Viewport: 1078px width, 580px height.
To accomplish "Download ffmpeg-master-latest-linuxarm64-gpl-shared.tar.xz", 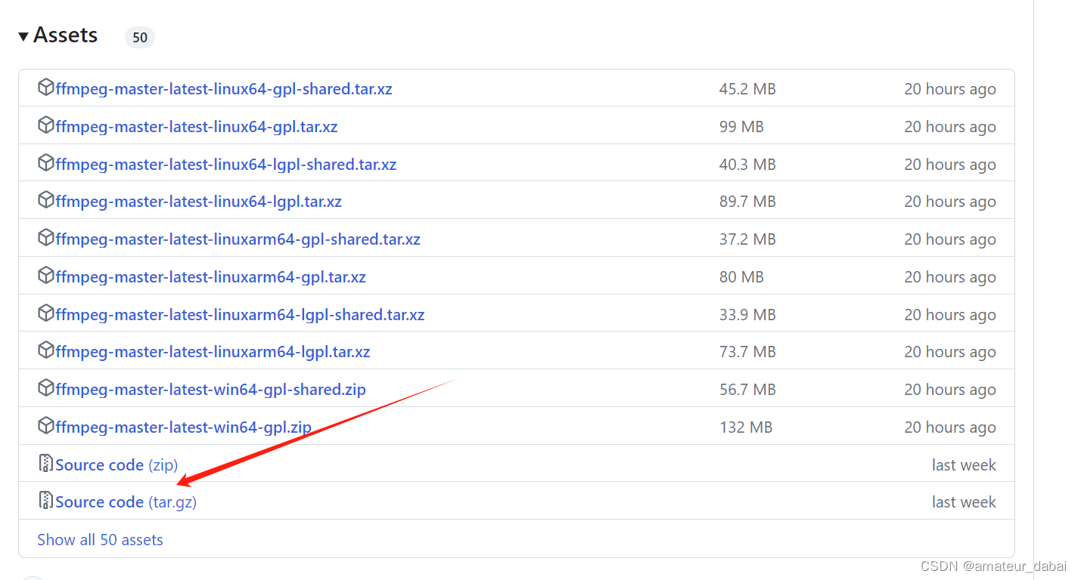I will (238, 239).
